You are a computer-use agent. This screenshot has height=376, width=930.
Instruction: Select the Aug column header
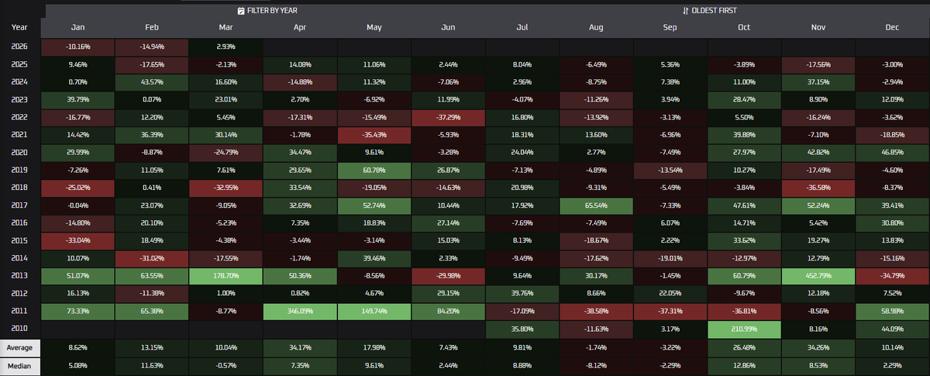click(596, 27)
